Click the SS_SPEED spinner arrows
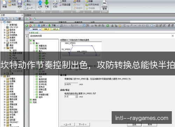The height and width of the screenshot is (127, 175). (x=77, y=96)
